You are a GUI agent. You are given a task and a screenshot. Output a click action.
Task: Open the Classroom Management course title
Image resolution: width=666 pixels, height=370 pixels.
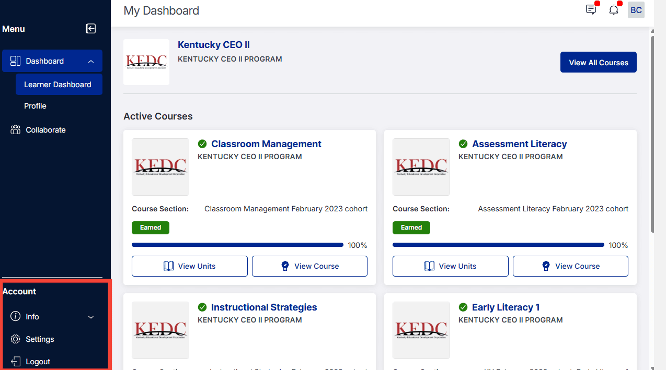tap(266, 144)
